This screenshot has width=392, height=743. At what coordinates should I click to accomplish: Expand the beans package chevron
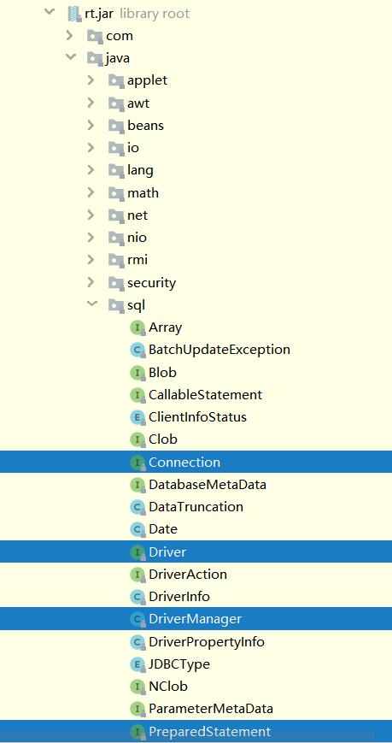coord(91,125)
